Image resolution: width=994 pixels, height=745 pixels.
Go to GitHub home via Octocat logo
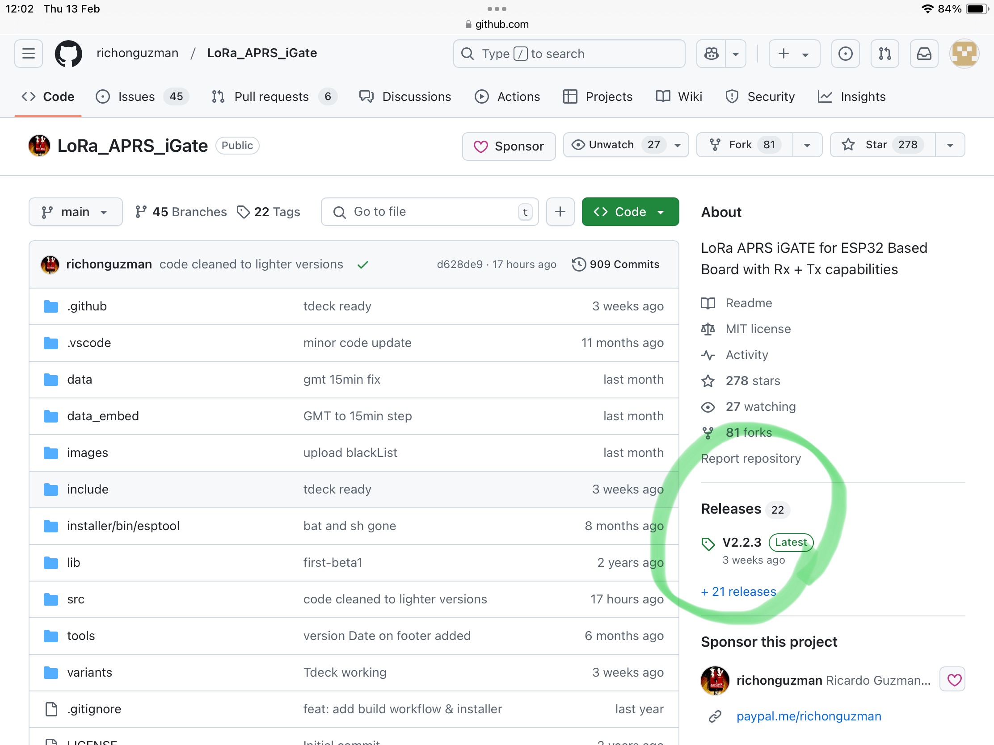(x=68, y=54)
